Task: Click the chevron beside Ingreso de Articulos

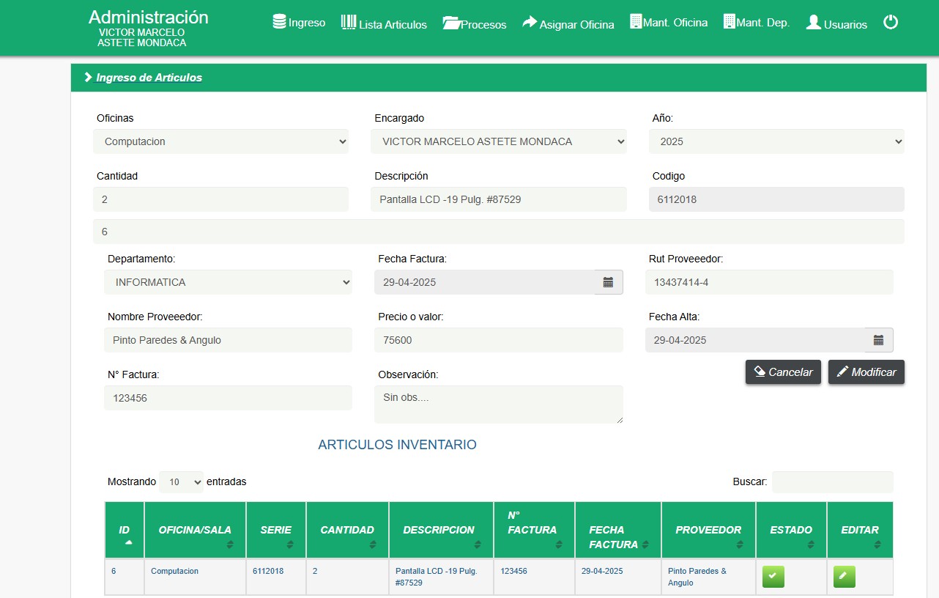Action: coord(88,77)
